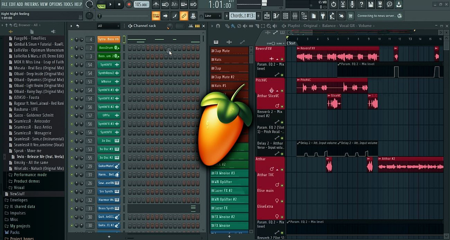Open the mixer view icon
This screenshot has height=240, width=450.
coord(295,16)
